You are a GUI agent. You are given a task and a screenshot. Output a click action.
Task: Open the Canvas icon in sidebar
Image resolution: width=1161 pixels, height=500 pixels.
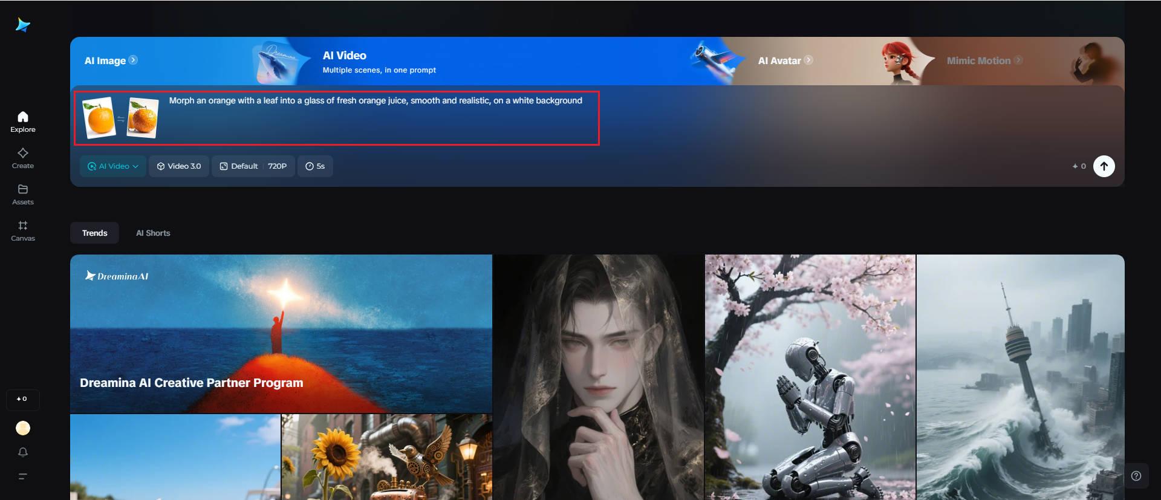tap(23, 226)
